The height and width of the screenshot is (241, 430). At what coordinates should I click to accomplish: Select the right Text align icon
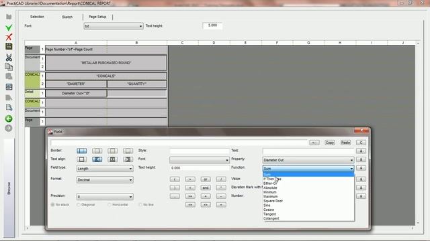[x=128, y=159]
